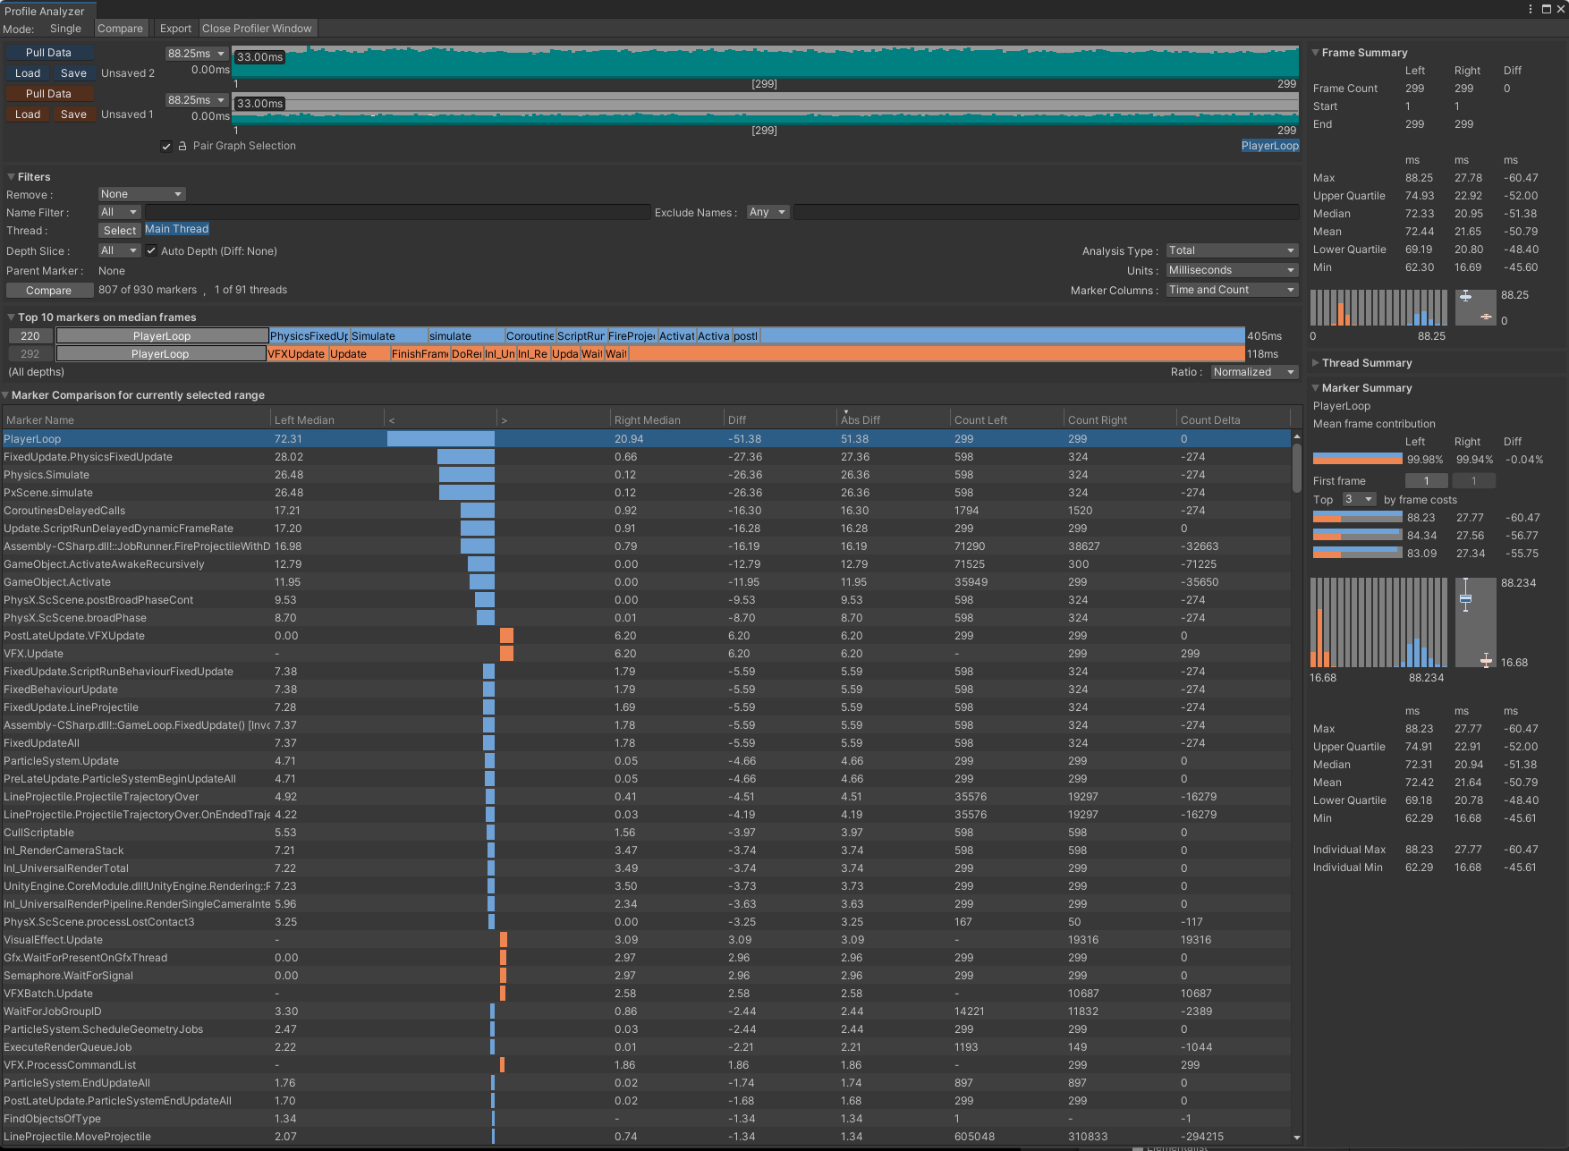Image resolution: width=1569 pixels, height=1151 pixels.
Task: Maximize the Profile Analyzer window
Action: click(1546, 9)
